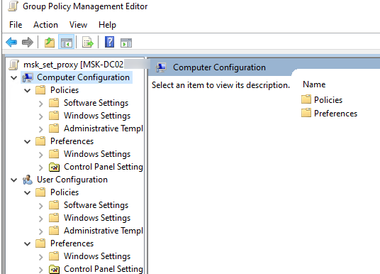Select Windows Settings under Computer Policies
The width and height of the screenshot is (380, 274).
click(97, 116)
